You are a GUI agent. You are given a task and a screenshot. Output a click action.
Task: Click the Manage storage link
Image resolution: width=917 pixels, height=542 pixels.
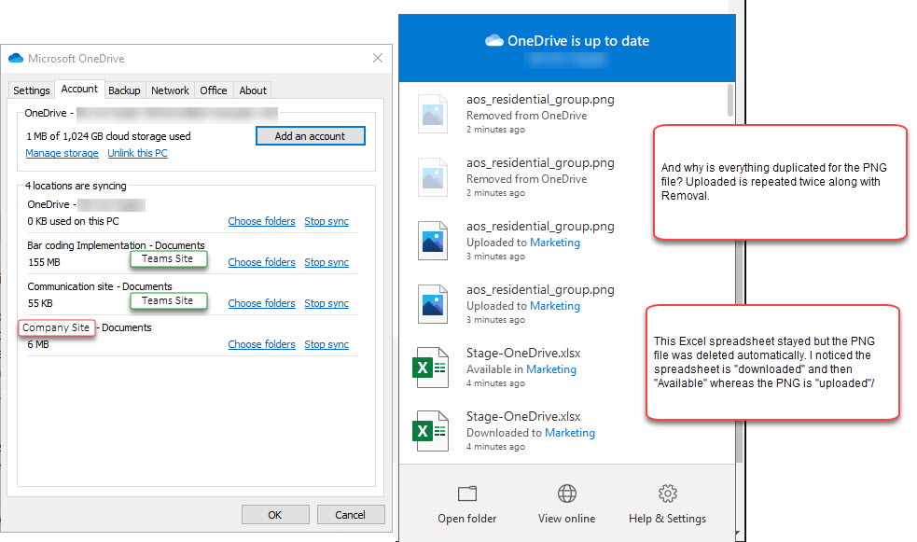pos(62,153)
